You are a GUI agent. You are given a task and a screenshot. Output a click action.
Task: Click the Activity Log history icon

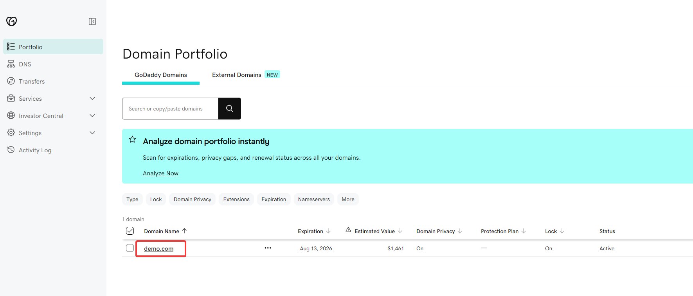[11, 150]
